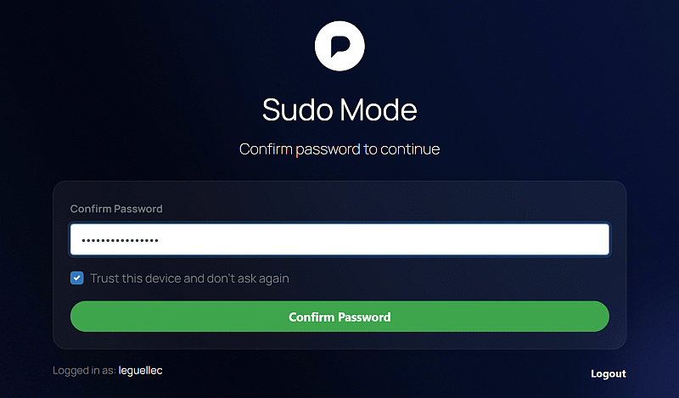Click the word 'Mode' in the title
Image resolution: width=679 pixels, height=398 pixels.
[379, 110]
